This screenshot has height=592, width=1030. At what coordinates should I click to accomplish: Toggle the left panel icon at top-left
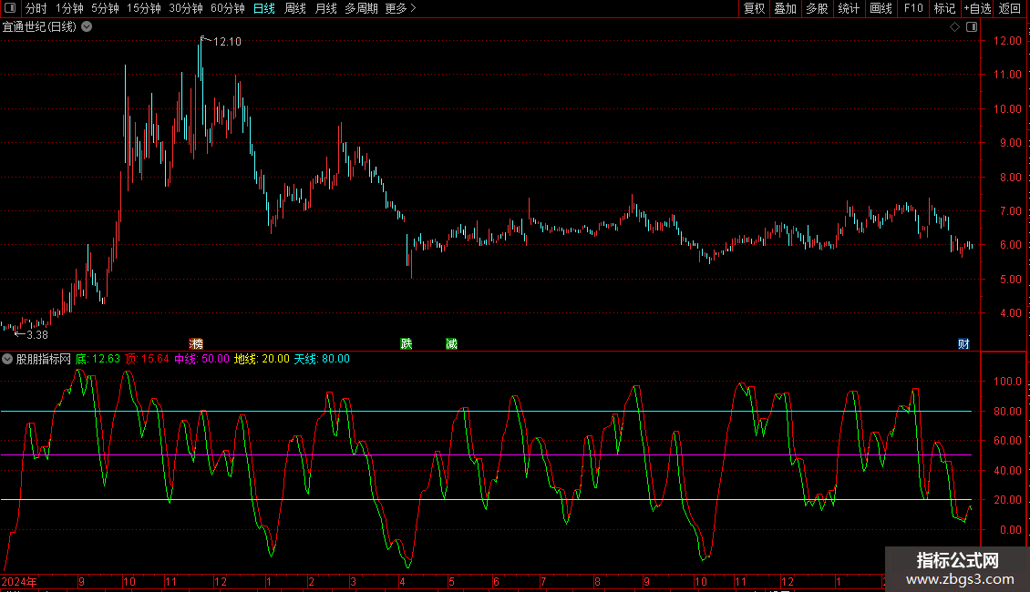click(10, 8)
